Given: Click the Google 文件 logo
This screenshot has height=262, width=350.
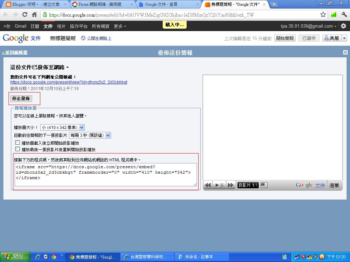Looking at the screenshot, I should pos(22,38).
